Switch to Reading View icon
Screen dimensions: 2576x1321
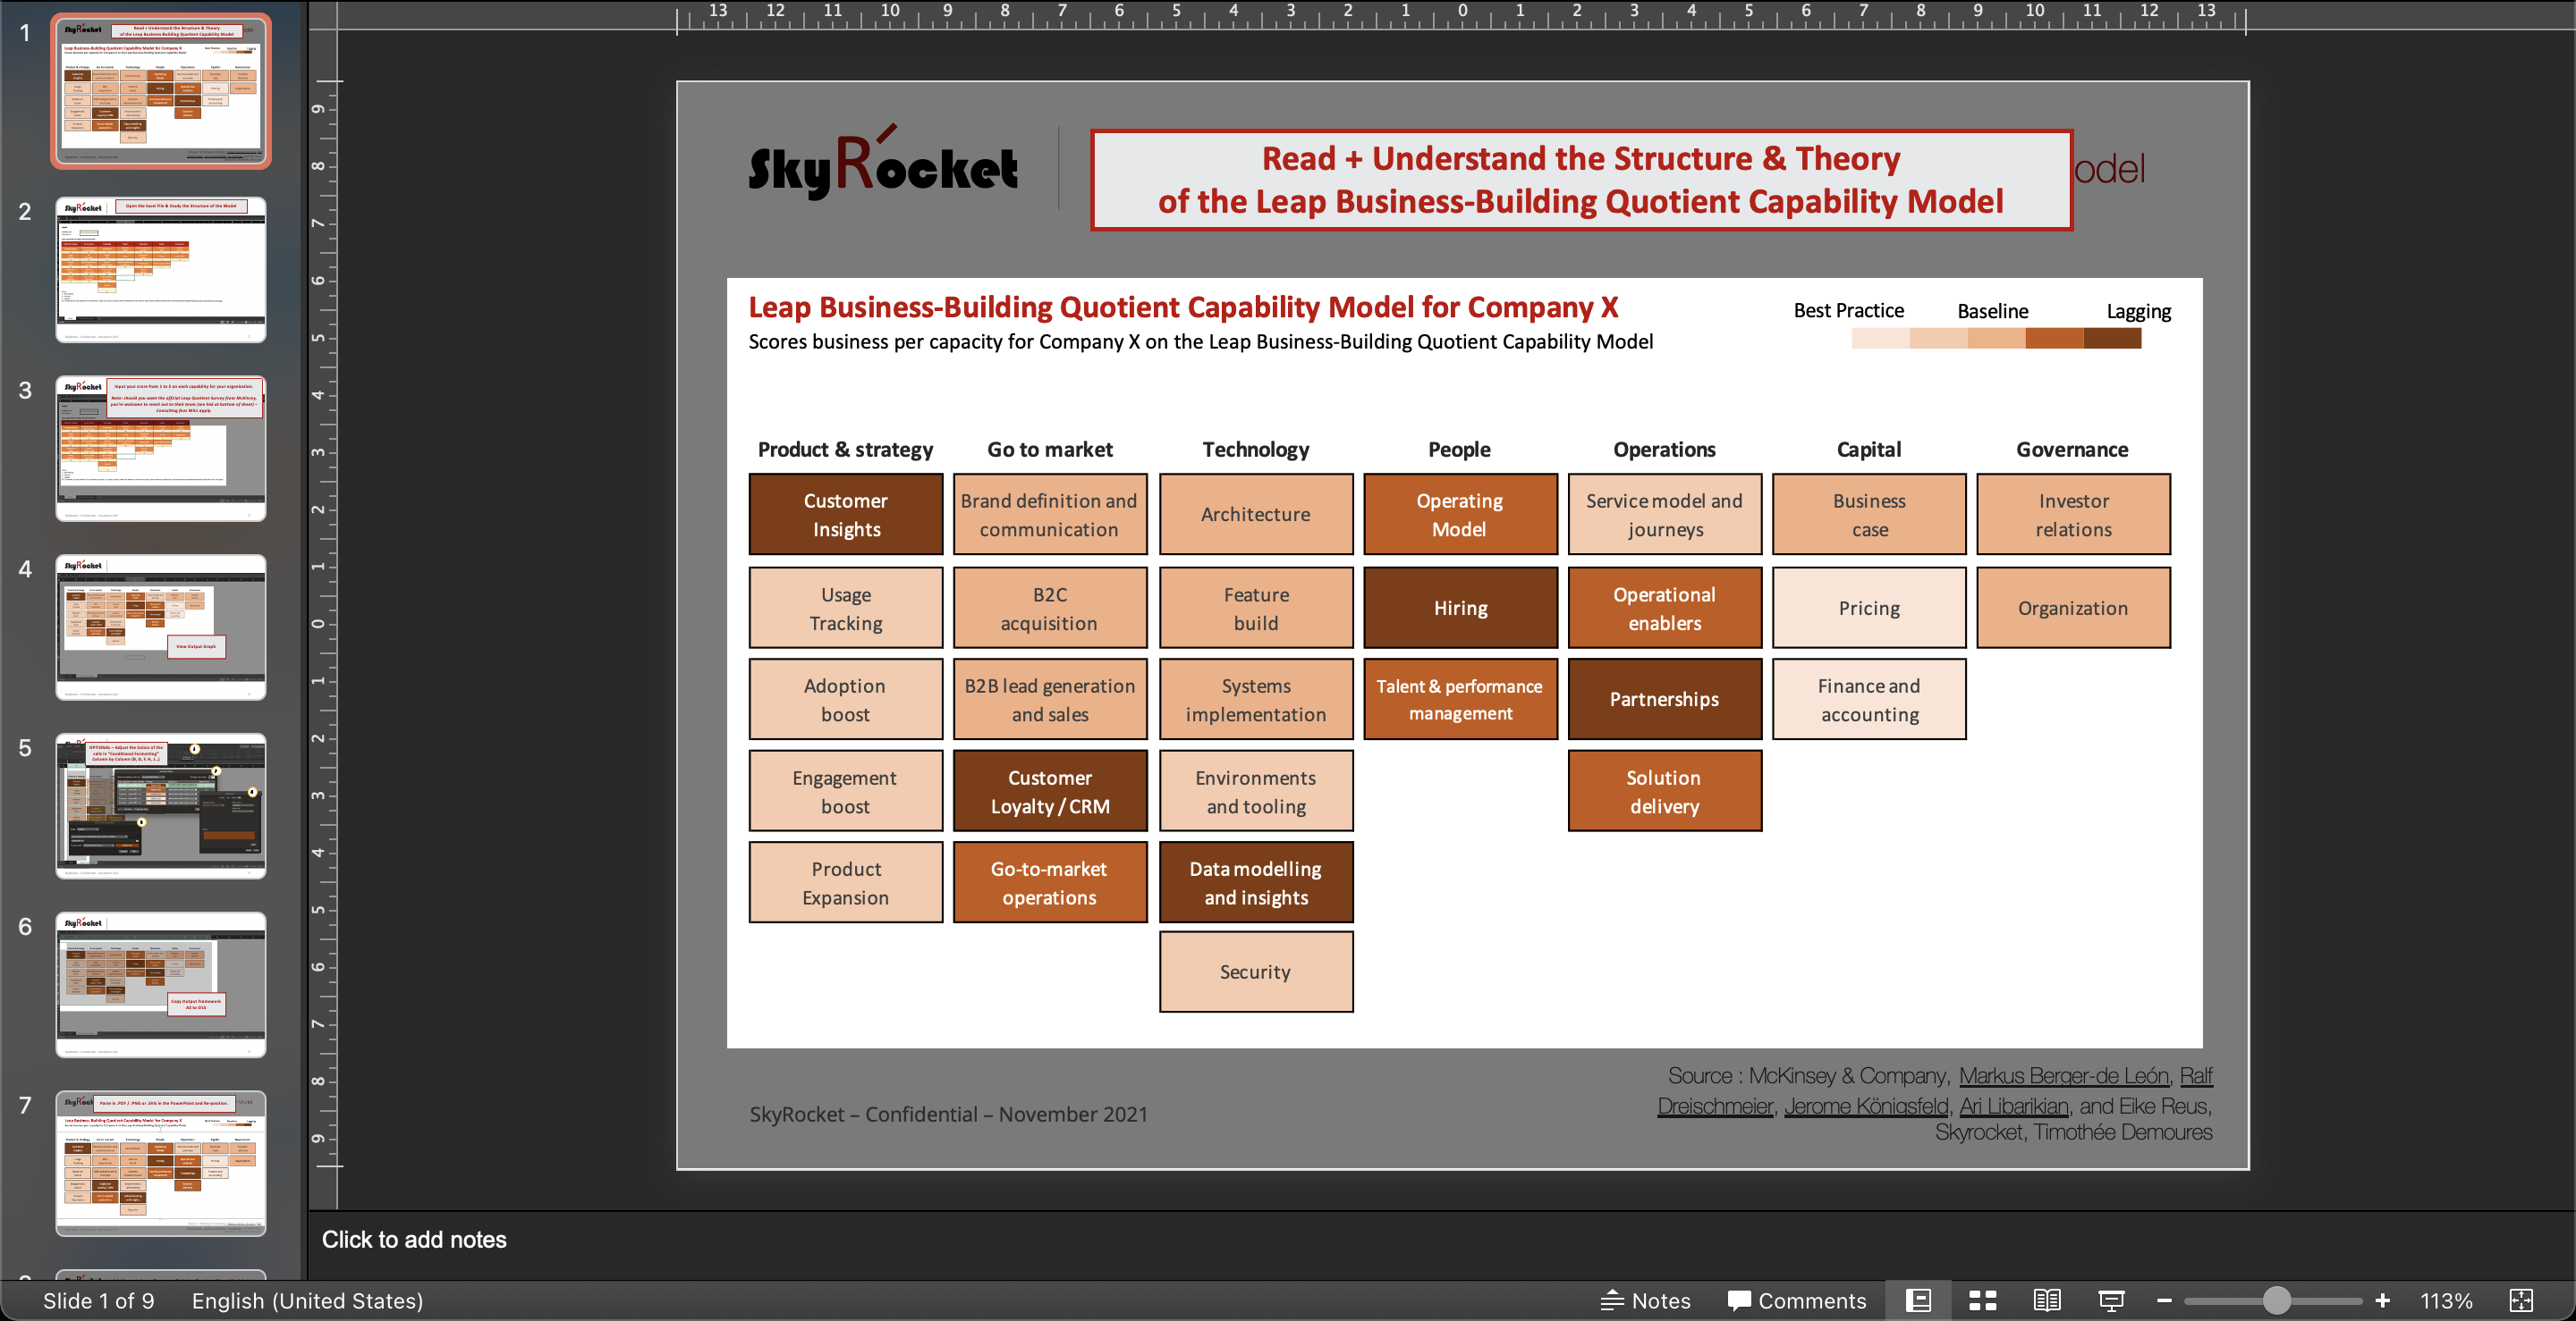(x=2047, y=1300)
